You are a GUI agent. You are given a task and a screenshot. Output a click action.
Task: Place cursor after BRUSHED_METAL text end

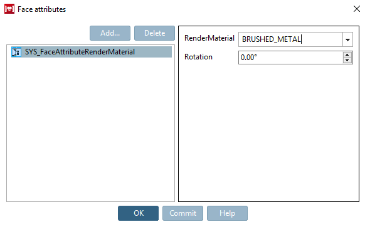click(x=302, y=39)
